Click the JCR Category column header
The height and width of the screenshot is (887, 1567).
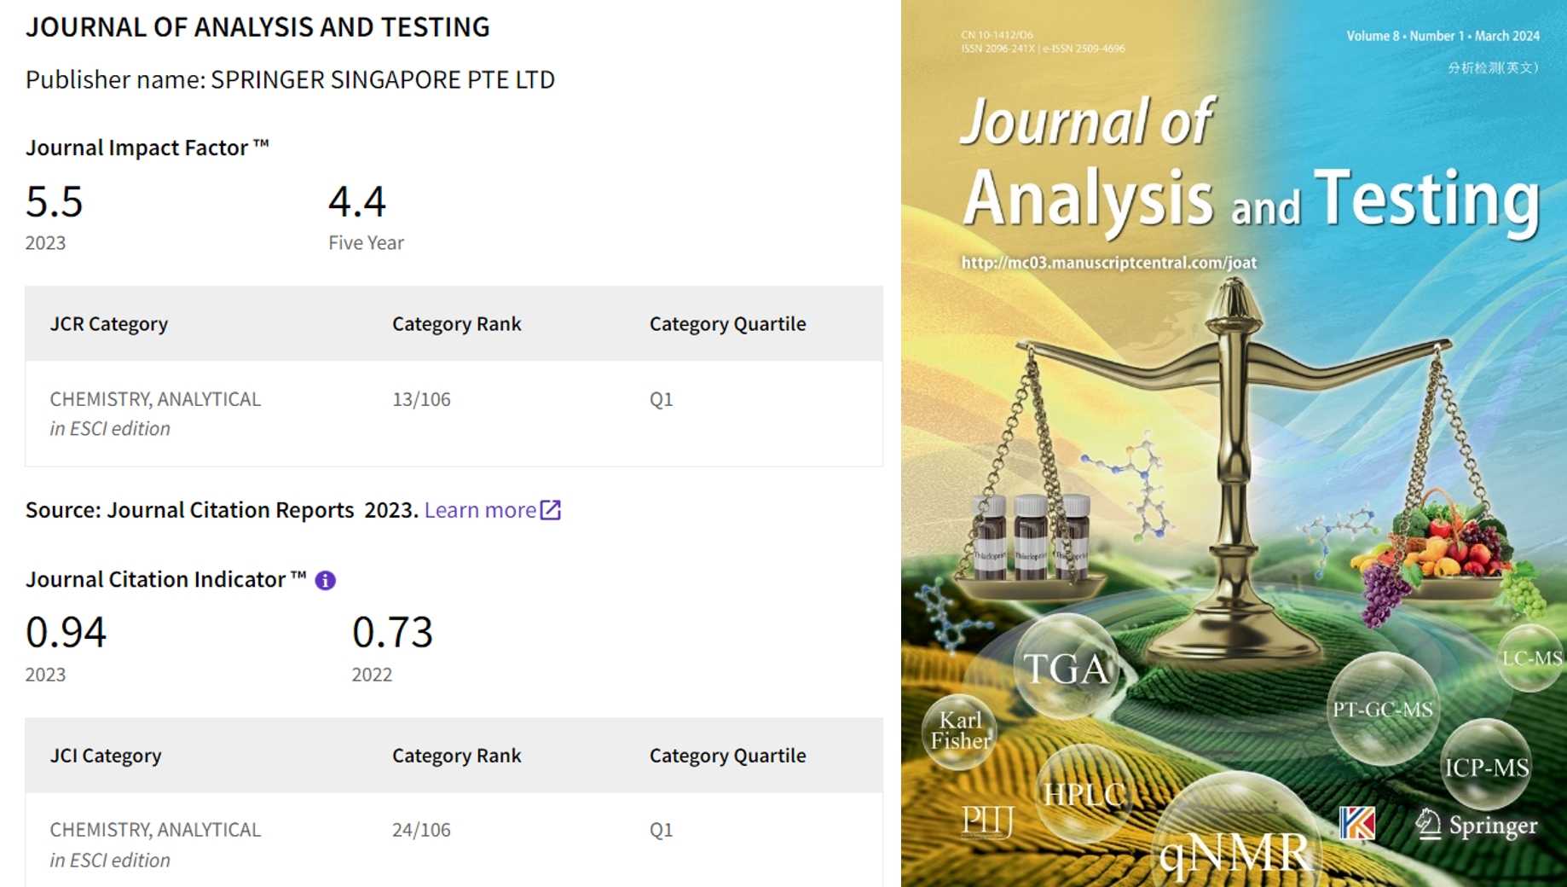tap(109, 324)
